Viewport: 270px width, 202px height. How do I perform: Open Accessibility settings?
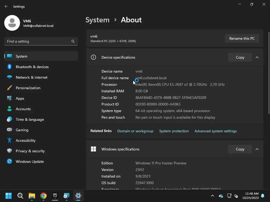(x=41, y=140)
